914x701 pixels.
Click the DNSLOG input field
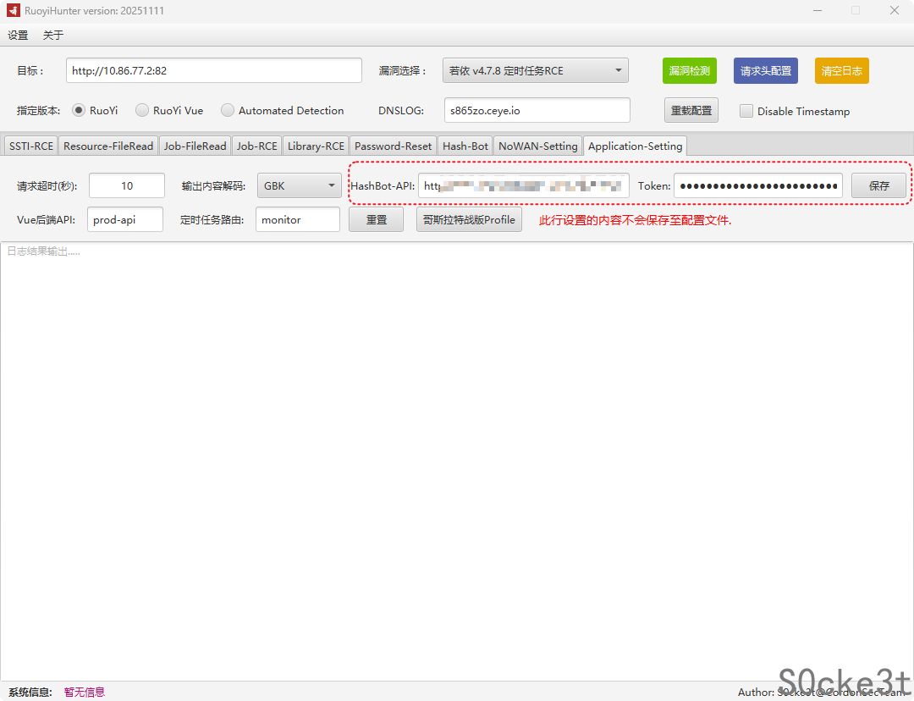[x=537, y=110]
